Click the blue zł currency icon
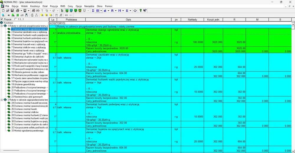The width and height of the screenshot is (295, 153). [105, 11]
